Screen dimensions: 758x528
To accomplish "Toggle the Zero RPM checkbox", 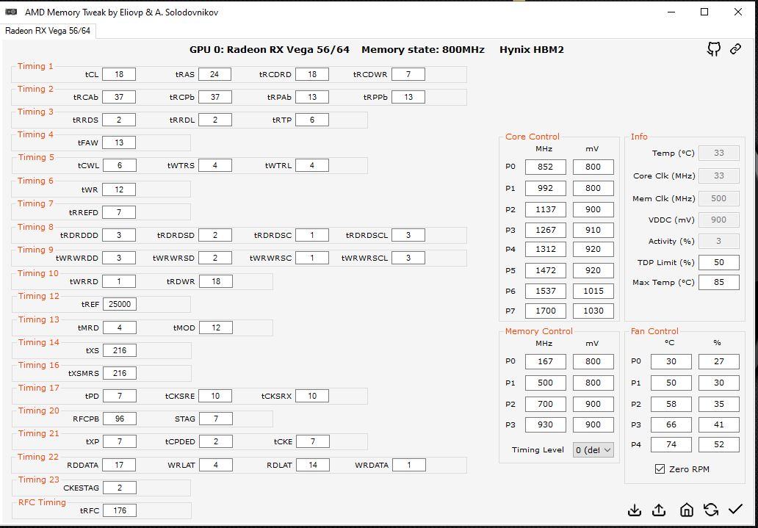I will pos(660,469).
